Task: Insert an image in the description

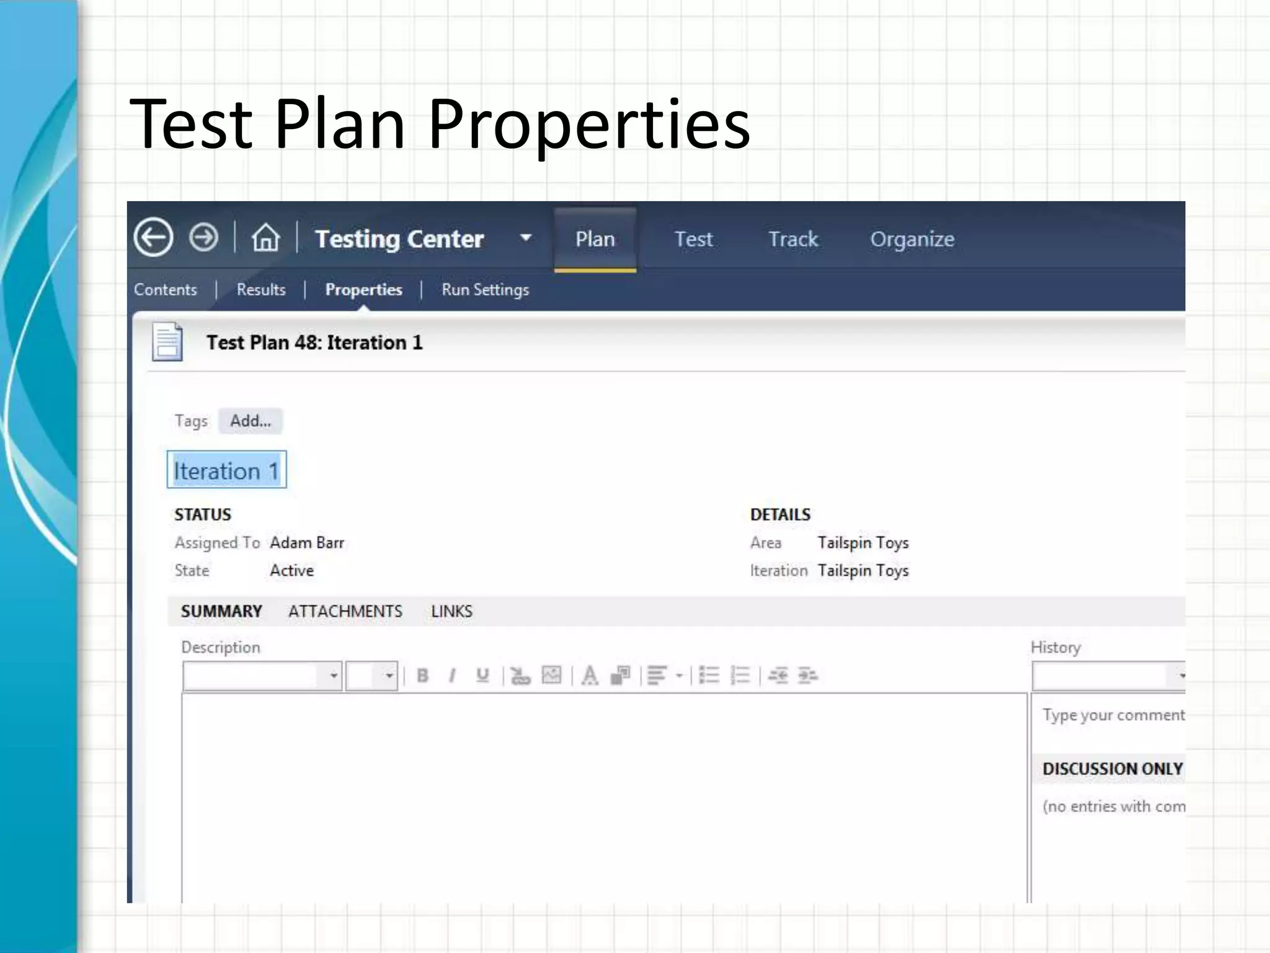Action: click(551, 675)
